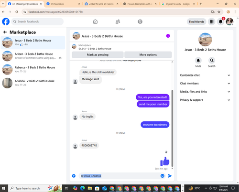Click the listing thumbnail in right panel
Viewport: 239px width, 192px height.
pyautogui.click(x=205, y=40)
